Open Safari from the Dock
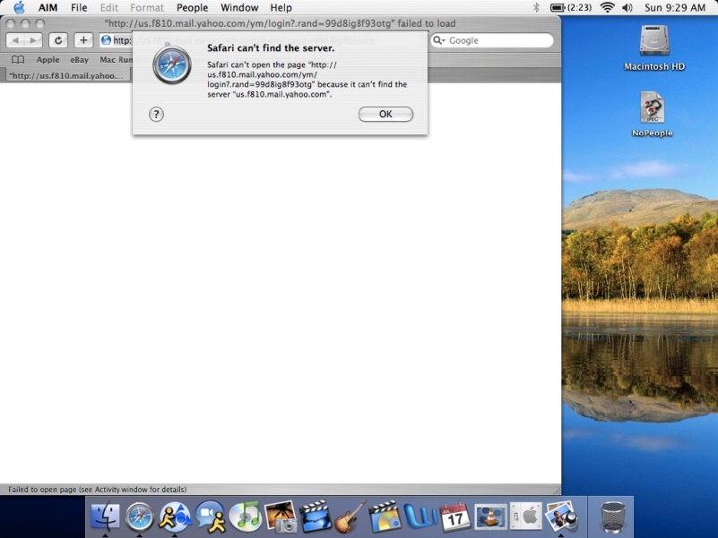This screenshot has height=538, width=718. click(140, 517)
